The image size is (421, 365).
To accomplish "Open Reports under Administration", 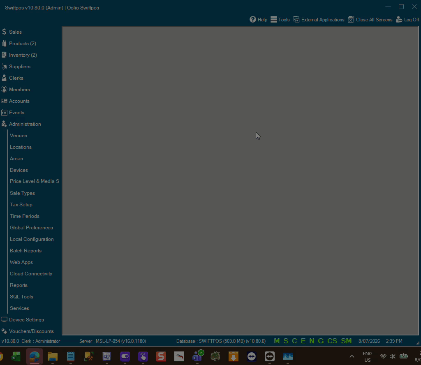I will (19, 285).
